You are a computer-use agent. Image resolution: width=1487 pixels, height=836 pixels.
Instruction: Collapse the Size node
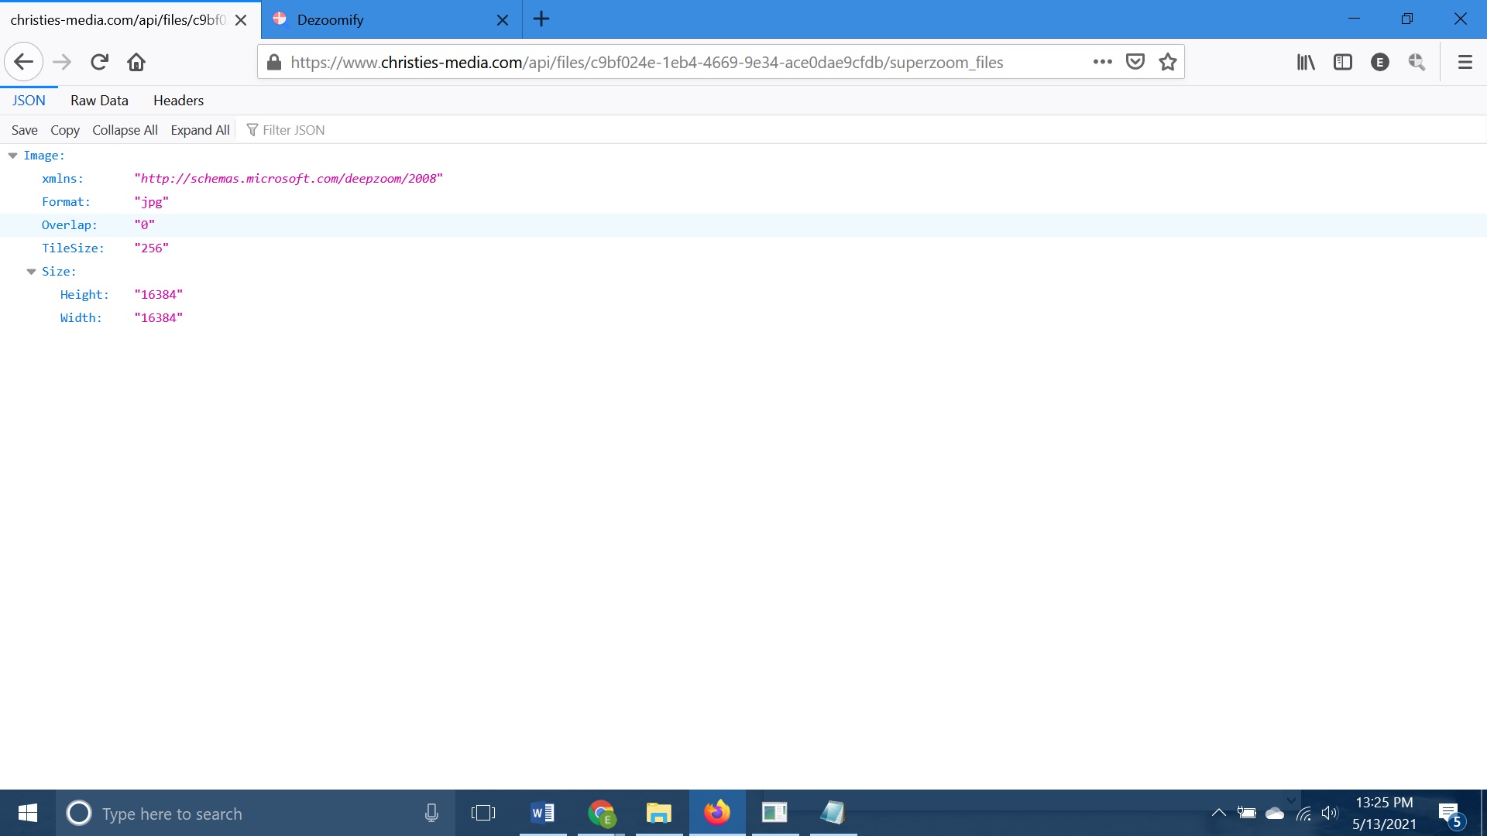31,271
